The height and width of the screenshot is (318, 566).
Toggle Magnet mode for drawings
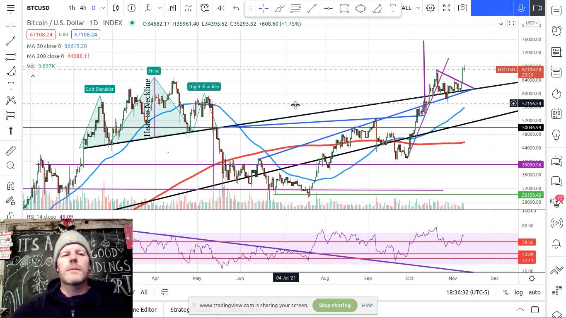point(11,185)
